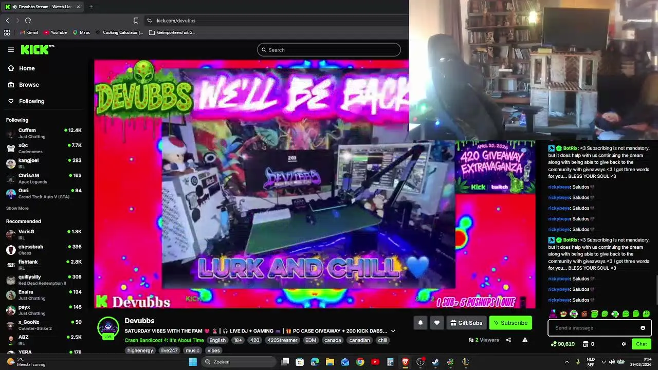Image resolution: width=658 pixels, height=370 pixels.
Task: Open the Geïmporteerd bookmarks folder
Action: (x=172, y=32)
